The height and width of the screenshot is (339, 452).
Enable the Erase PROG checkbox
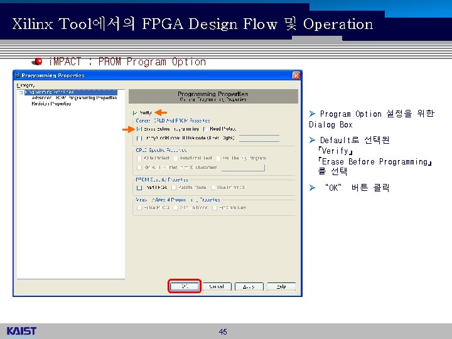click(139, 208)
